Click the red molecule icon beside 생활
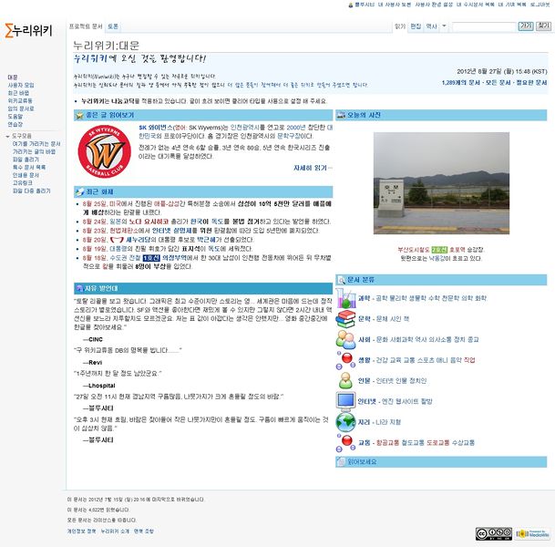The image size is (555, 547). tap(345, 360)
